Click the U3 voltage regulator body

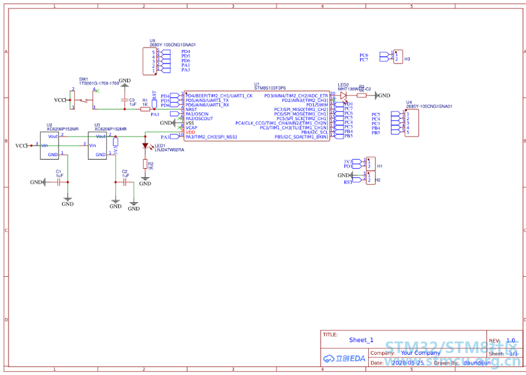pyautogui.click(x=98, y=145)
